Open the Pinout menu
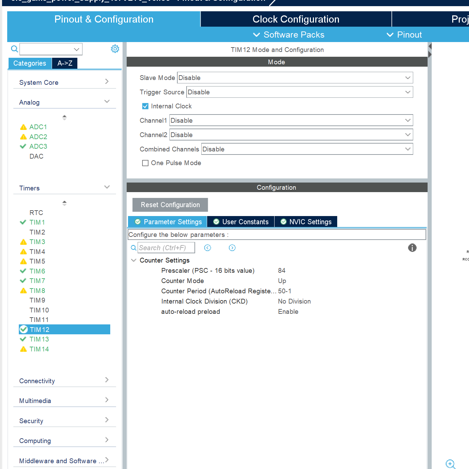469x469 pixels. click(x=404, y=35)
